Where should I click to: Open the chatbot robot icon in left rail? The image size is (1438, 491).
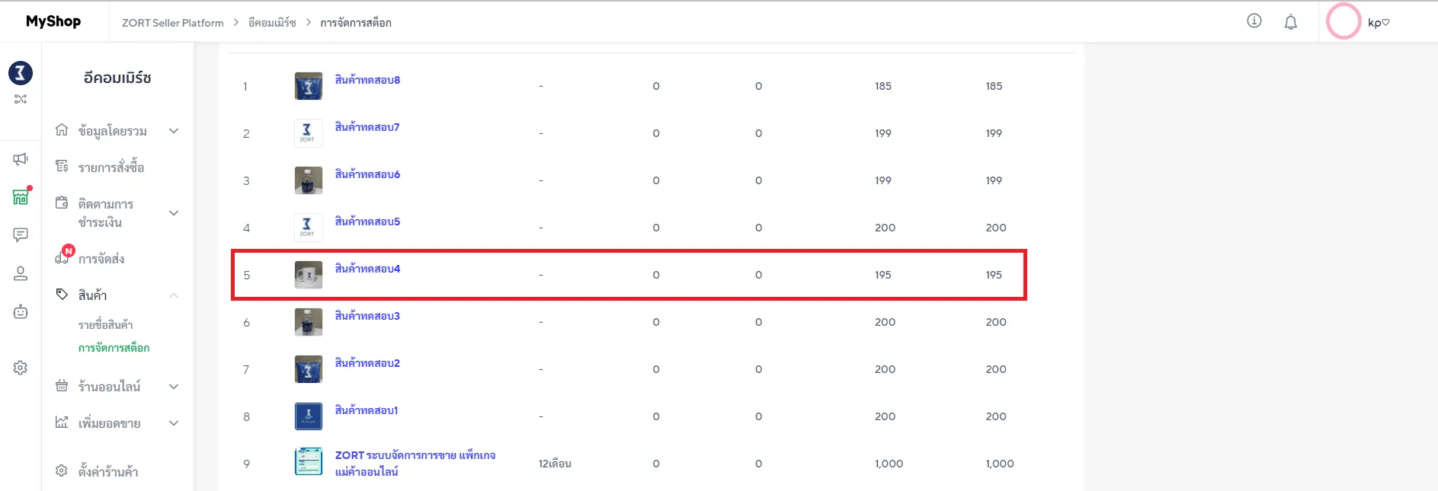click(x=21, y=311)
